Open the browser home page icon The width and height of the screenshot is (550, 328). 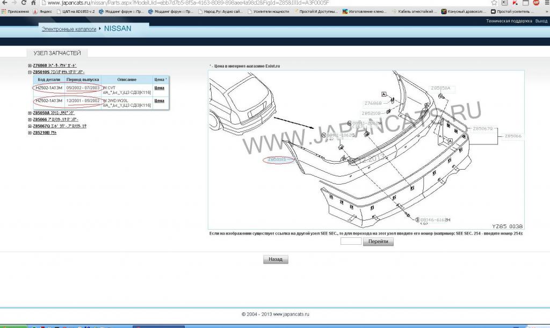pyautogui.click(x=33, y=3)
